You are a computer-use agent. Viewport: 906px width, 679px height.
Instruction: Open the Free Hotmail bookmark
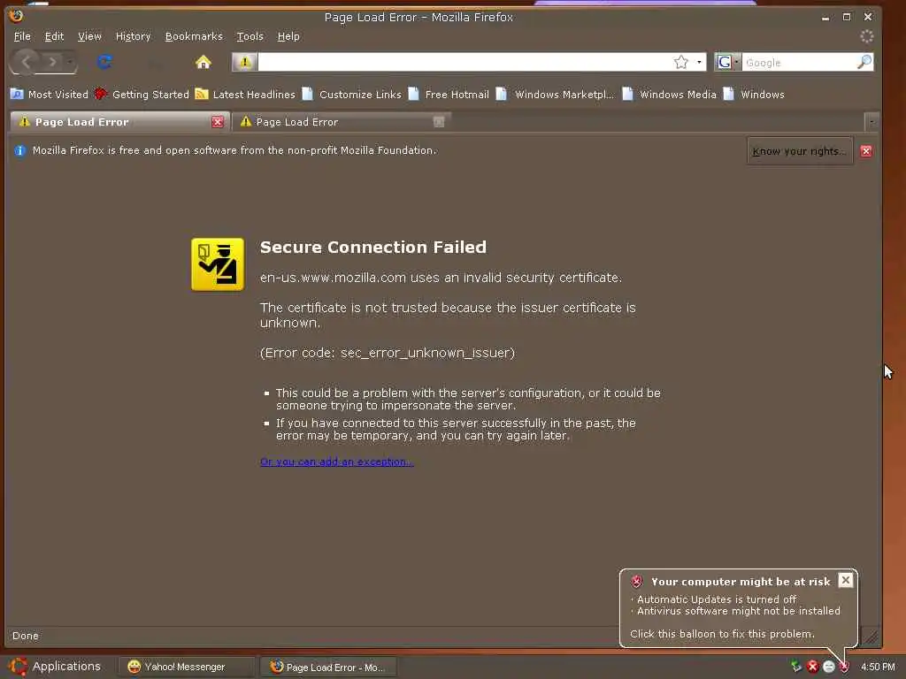click(x=449, y=94)
